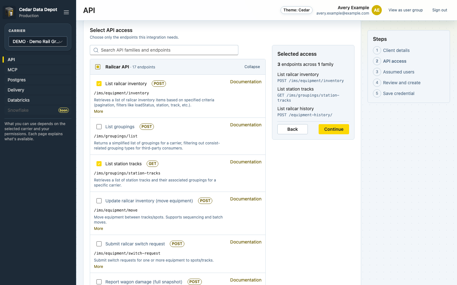This screenshot has width=457, height=285.
Task: Open Documentation for List groupings
Action: [246, 125]
